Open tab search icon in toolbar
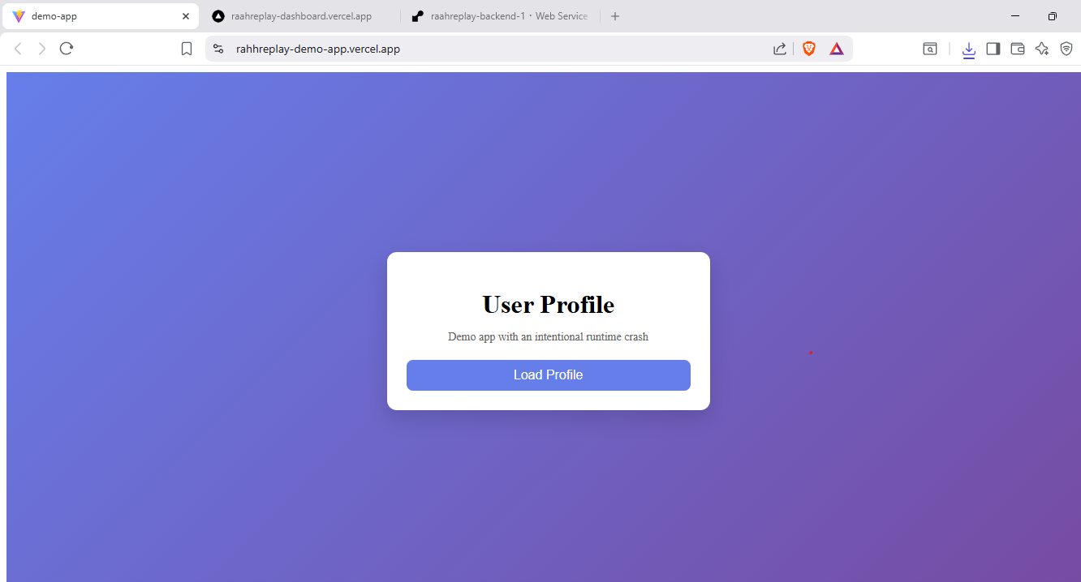 [x=930, y=49]
